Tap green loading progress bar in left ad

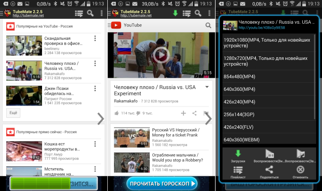(40, 183)
